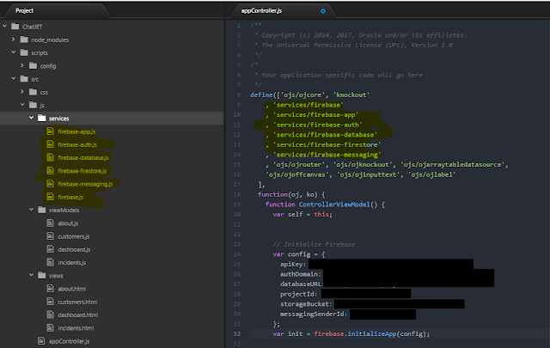Click the views folder icon
The image size is (550, 348).
[x=42, y=275]
